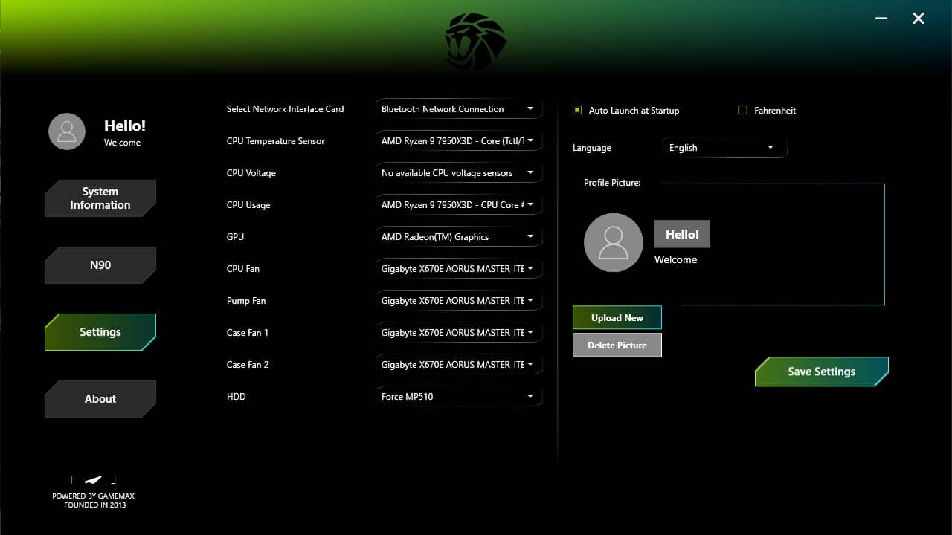Viewport: 952px width, 535px height.
Task: Open the Pump Fan sensor dropdown
Action: [x=458, y=301]
